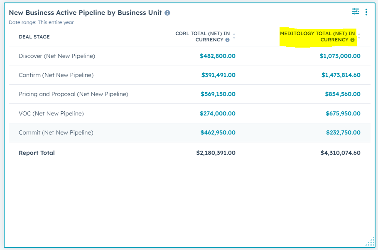Viewport: 378px width, 250px height.
Task: Sort by CORL Total column arrows
Action: click(x=234, y=36)
